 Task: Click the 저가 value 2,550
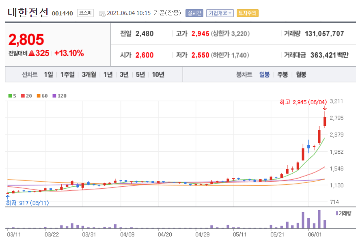point(200,55)
